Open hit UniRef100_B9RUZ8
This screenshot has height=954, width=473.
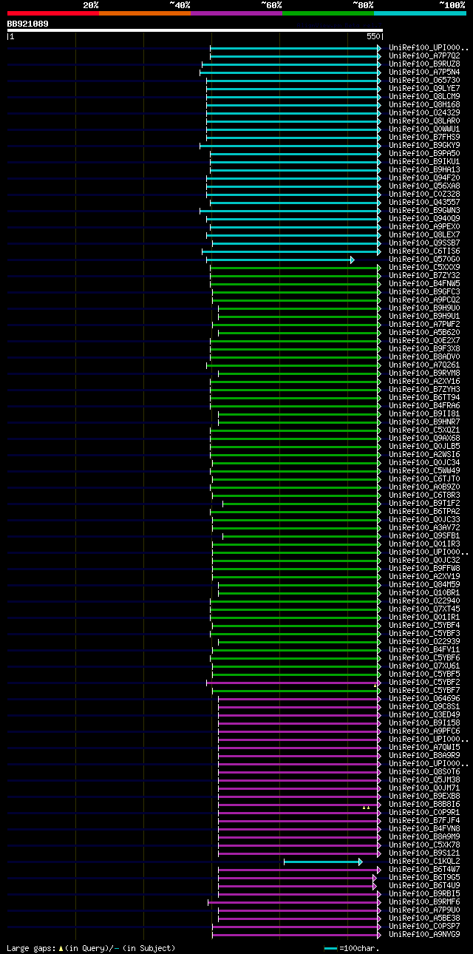click(x=424, y=64)
